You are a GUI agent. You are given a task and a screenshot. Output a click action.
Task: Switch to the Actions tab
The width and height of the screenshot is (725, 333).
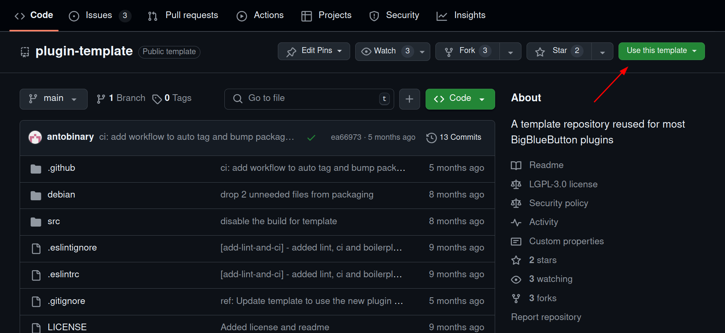point(260,15)
